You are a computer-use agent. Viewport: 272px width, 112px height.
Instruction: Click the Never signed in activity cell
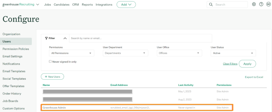click(x=187, y=108)
